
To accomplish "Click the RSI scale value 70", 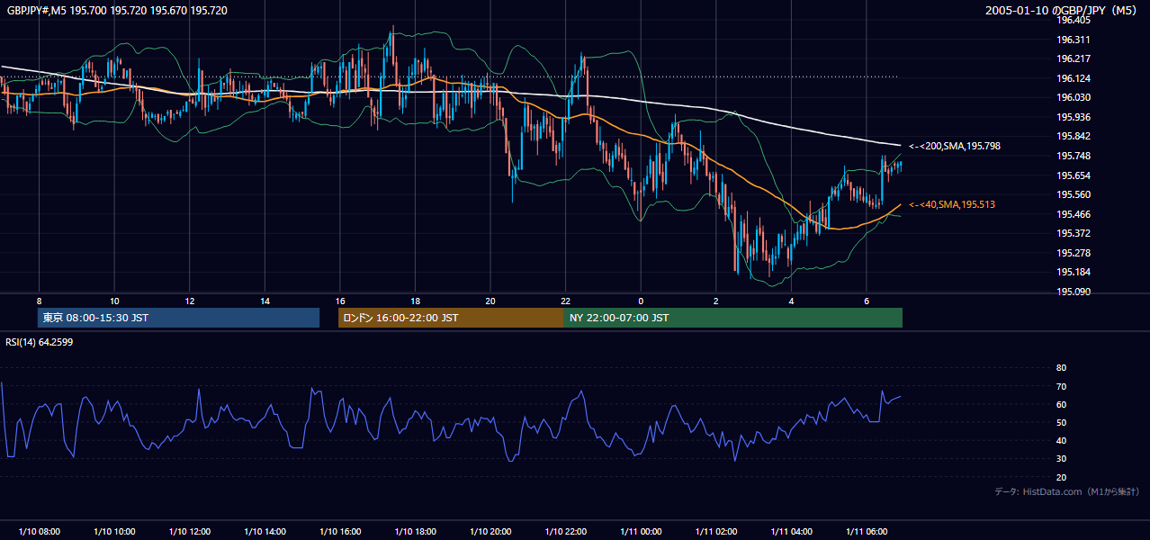I will click(x=1061, y=386).
